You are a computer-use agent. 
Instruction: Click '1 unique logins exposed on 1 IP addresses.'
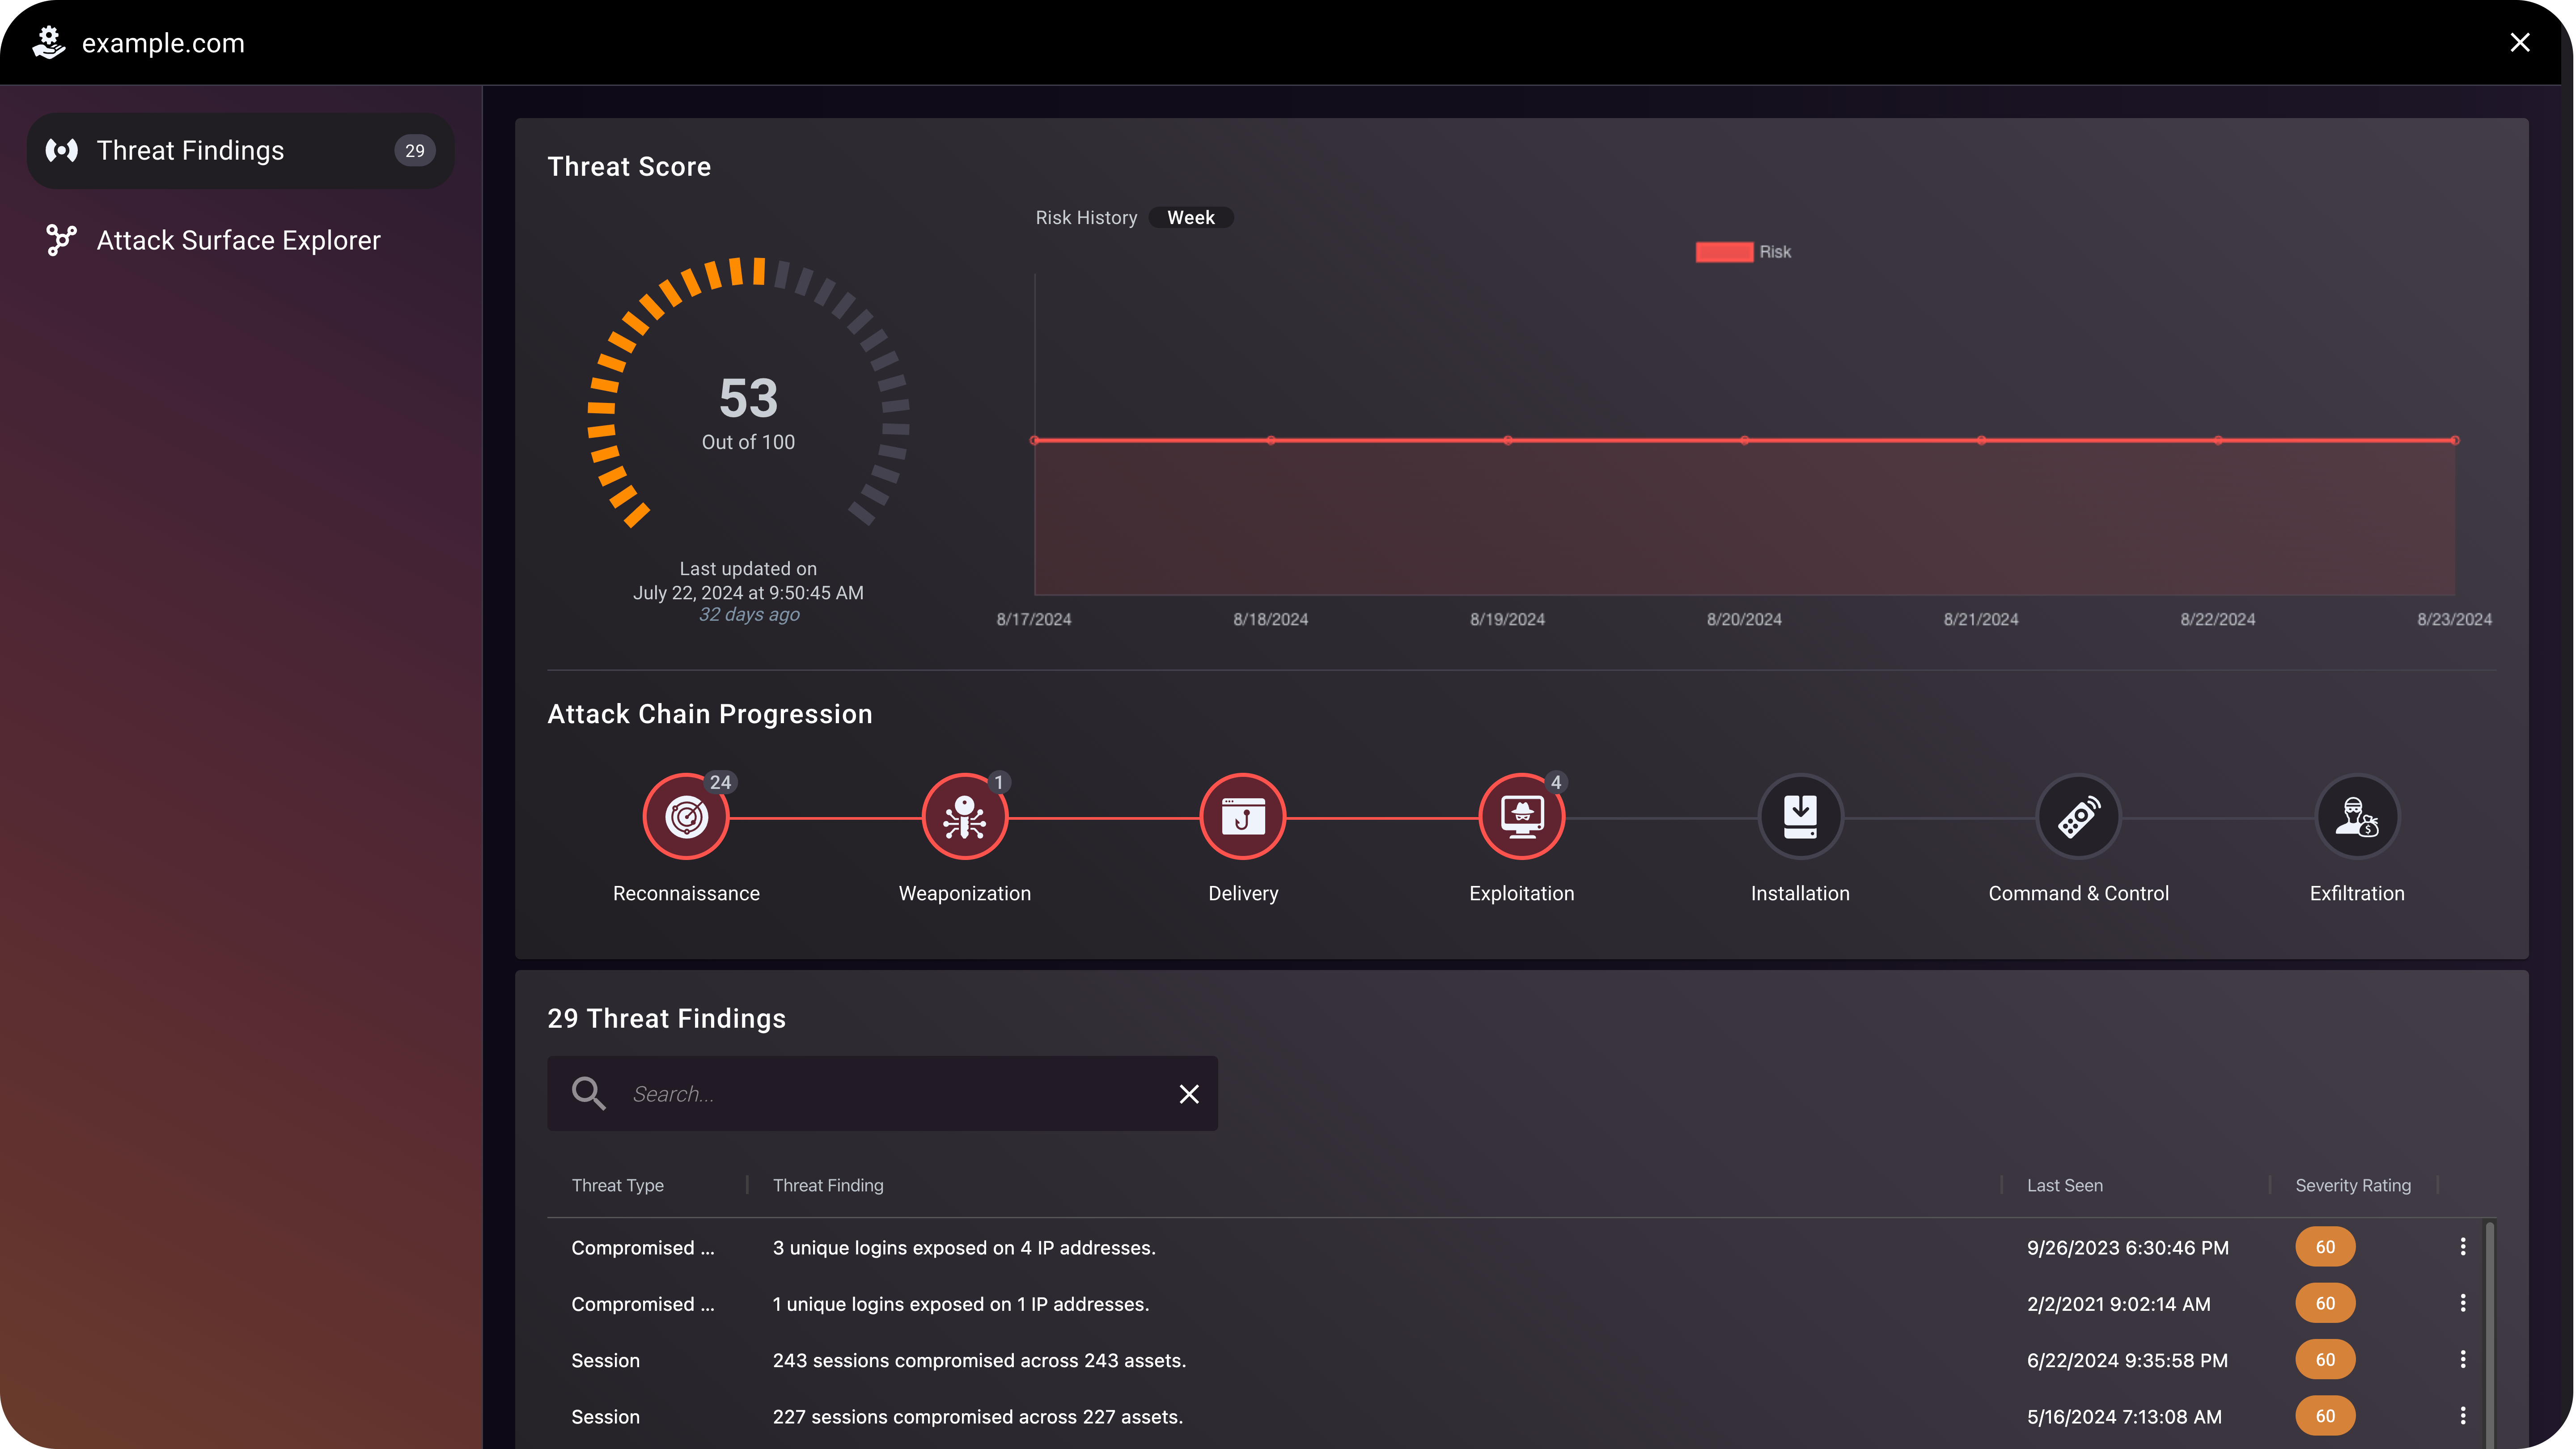pyautogui.click(x=961, y=1304)
